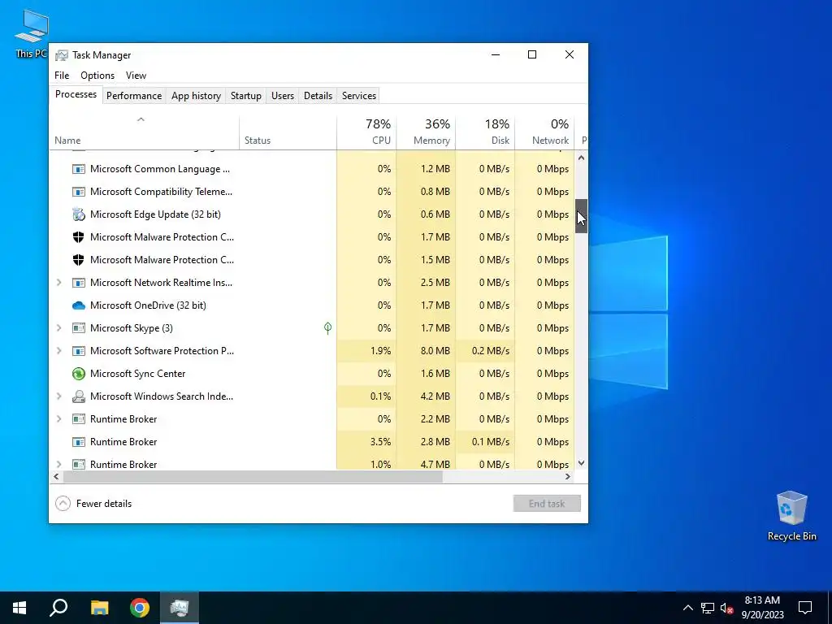
Task: Click the vertical scrollbar down arrow
Action: tap(582, 463)
